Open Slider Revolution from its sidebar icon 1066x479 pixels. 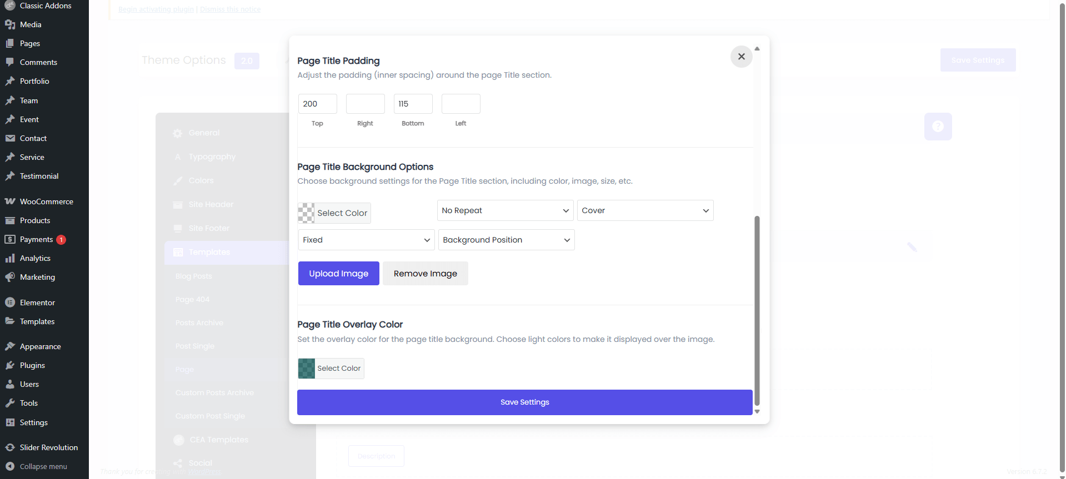point(10,447)
